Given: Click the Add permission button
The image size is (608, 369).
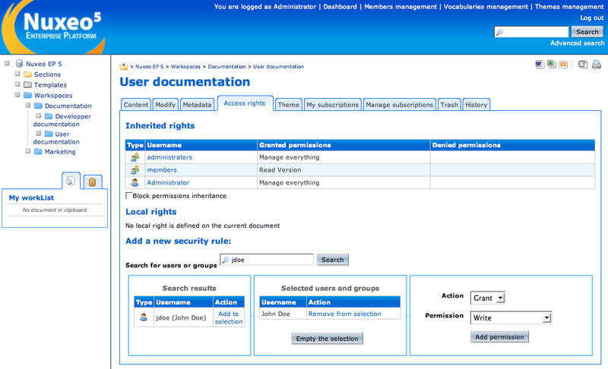Looking at the screenshot, I should tap(499, 336).
